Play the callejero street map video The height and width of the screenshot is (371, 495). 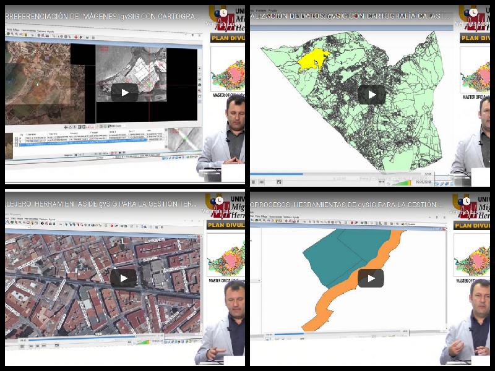pyautogui.click(x=124, y=278)
